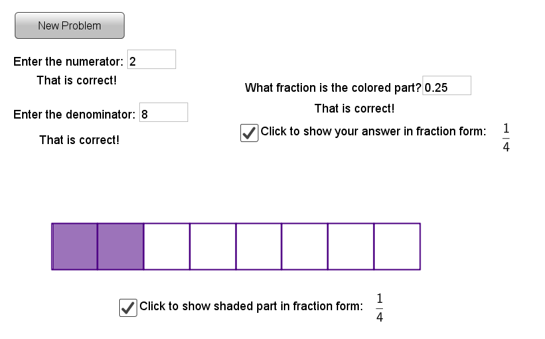
Task: Click the second shaded purple square
Action: point(121,247)
